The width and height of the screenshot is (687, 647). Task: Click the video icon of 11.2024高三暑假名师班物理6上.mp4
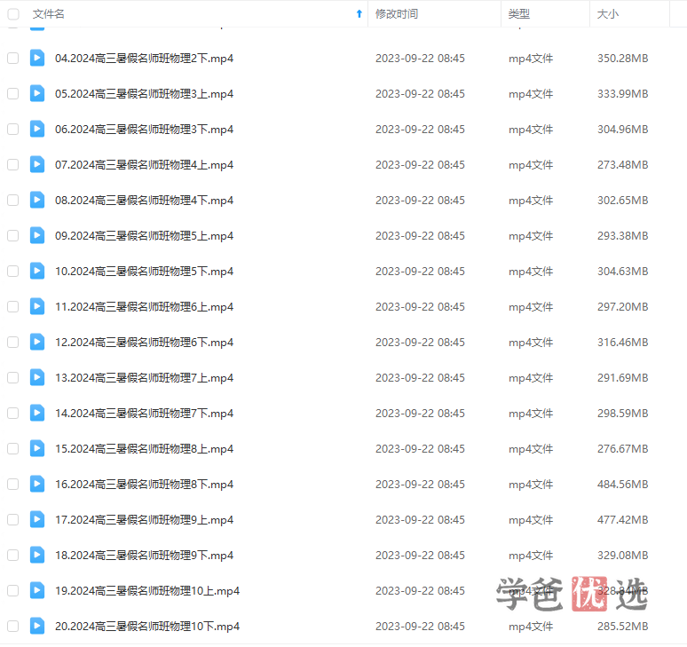37,306
